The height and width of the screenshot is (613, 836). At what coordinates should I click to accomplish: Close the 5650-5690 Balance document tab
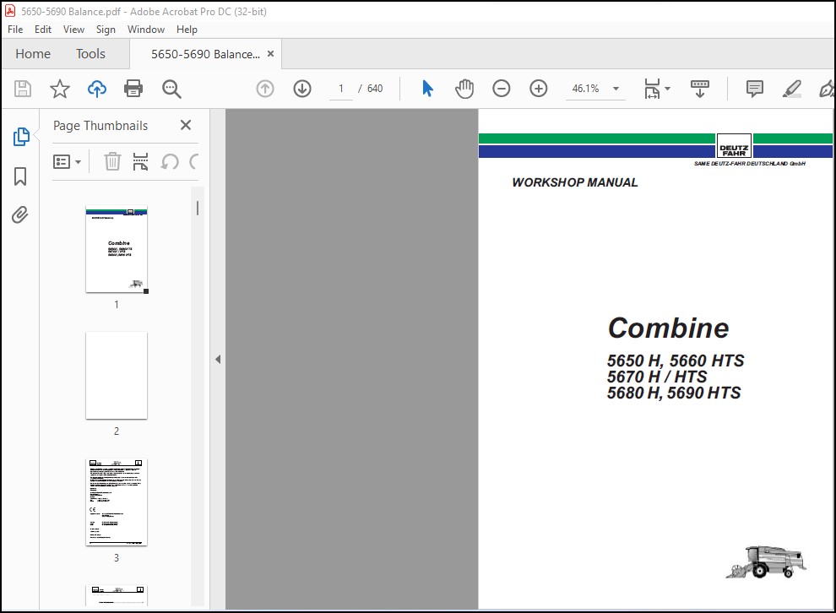(x=271, y=54)
